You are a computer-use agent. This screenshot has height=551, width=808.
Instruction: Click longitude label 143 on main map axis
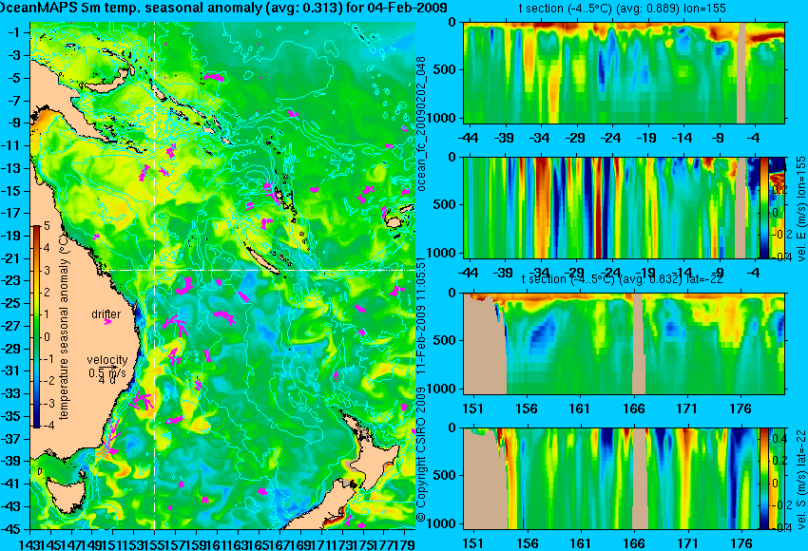[29, 543]
